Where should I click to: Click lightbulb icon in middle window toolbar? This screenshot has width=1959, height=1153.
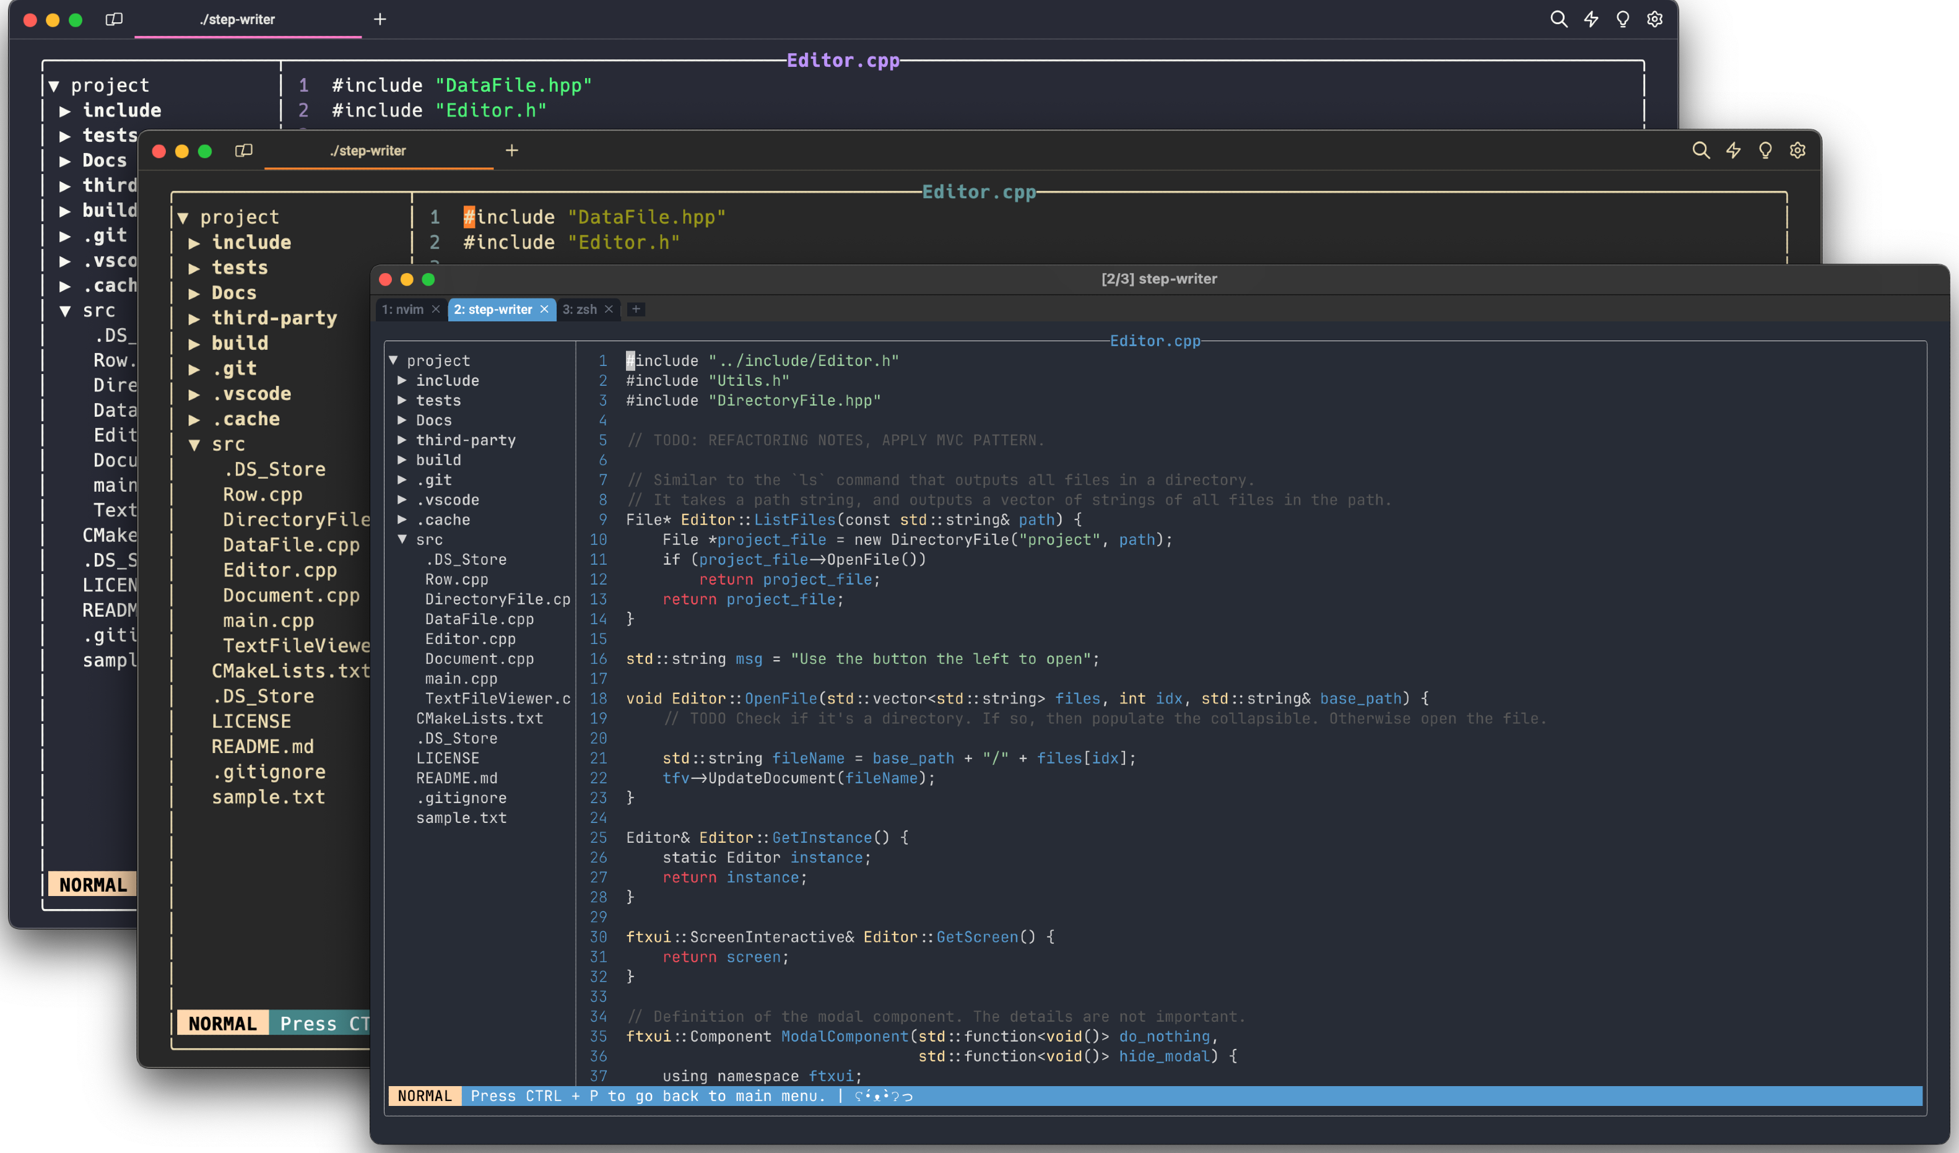[x=1765, y=151]
